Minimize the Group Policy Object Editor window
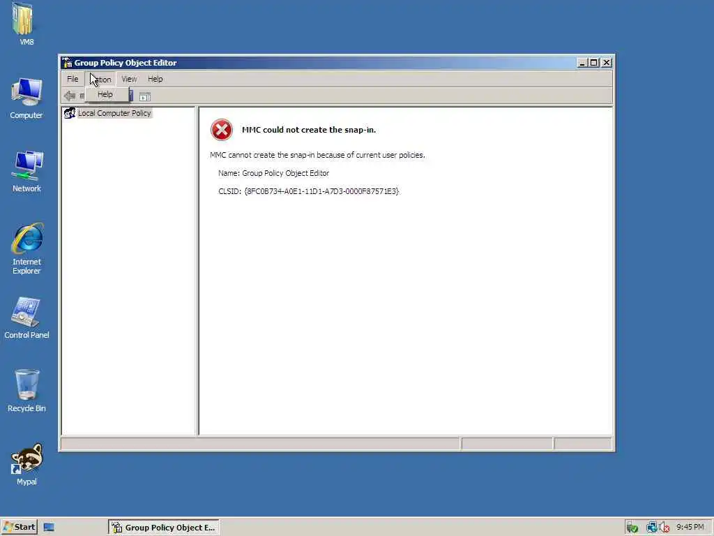 pyautogui.click(x=582, y=62)
